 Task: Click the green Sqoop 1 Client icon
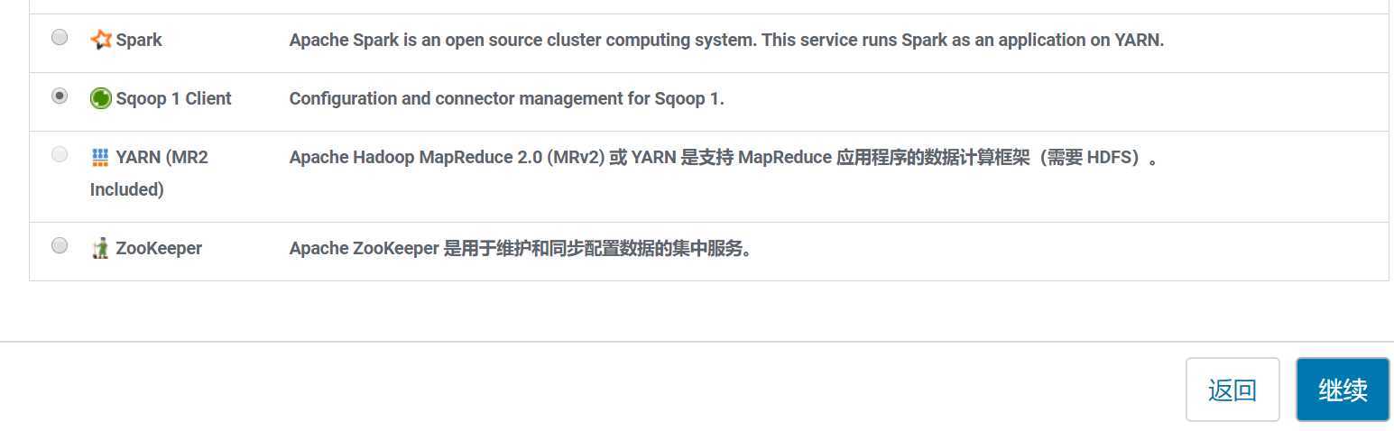point(101,98)
